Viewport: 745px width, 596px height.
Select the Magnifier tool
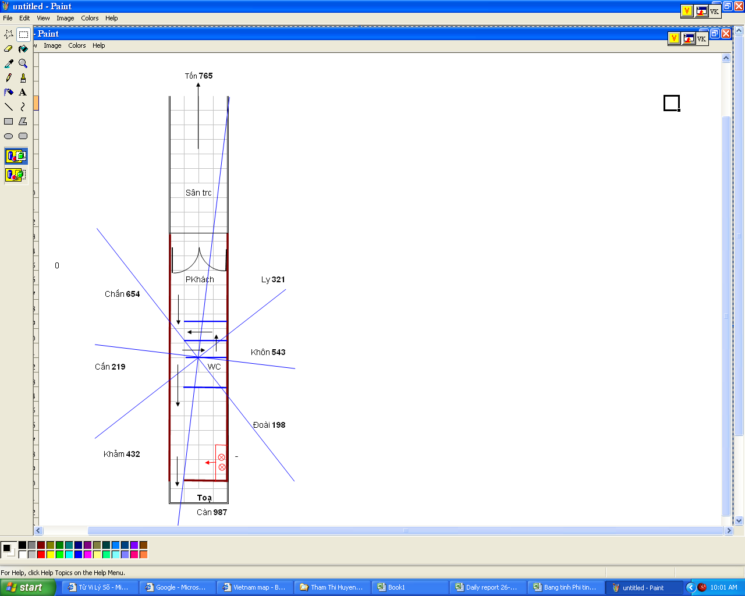pos(23,63)
